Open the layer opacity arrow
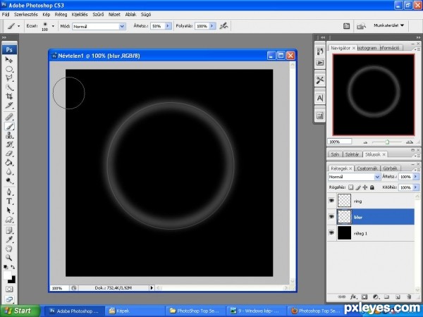The image size is (423, 317). (x=416, y=177)
